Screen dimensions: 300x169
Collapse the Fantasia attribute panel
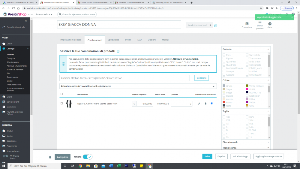click(x=268, y=49)
